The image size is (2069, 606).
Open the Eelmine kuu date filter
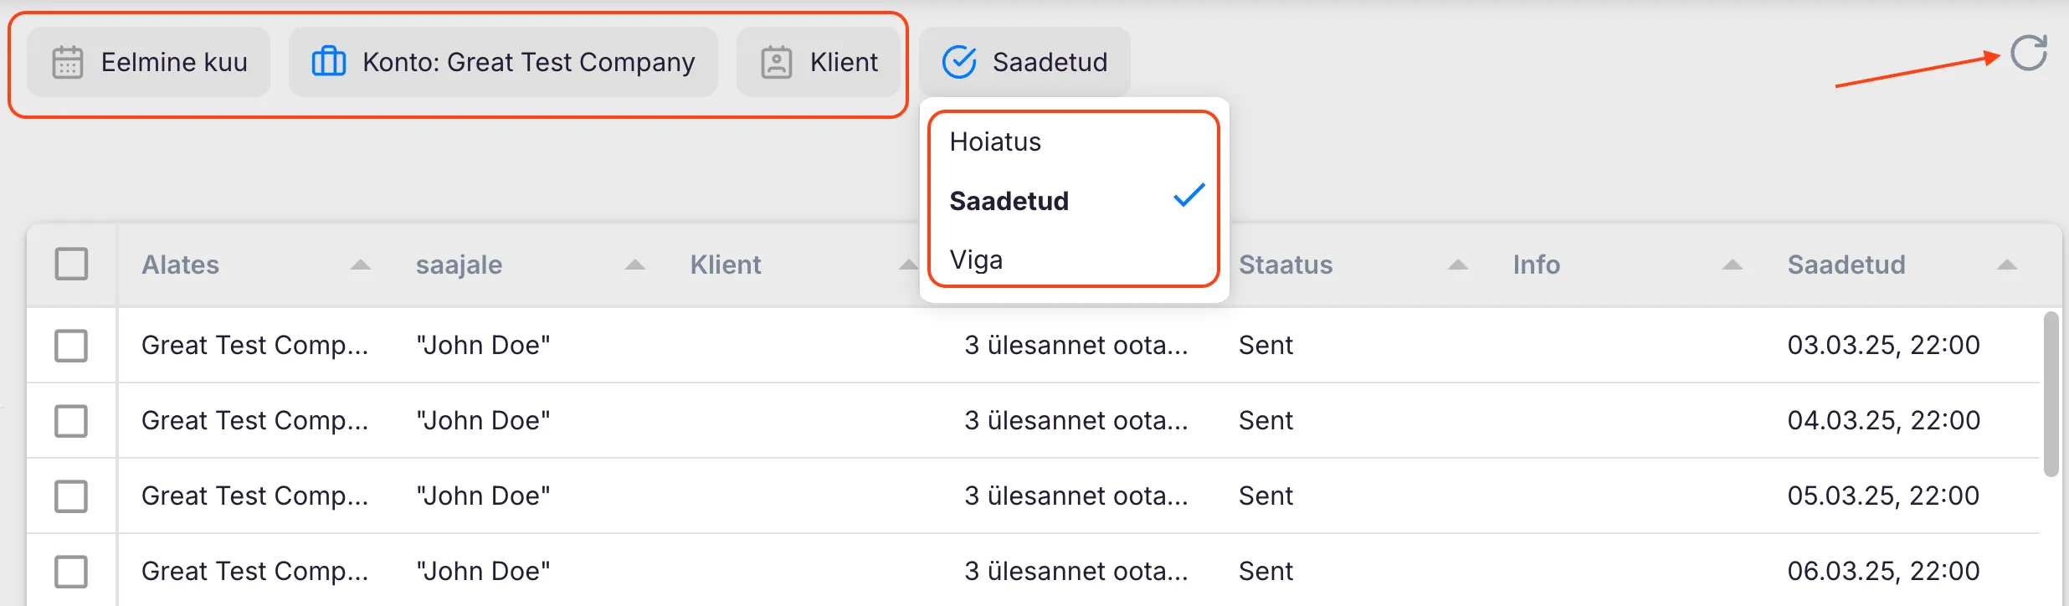pyautogui.click(x=149, y=63)
